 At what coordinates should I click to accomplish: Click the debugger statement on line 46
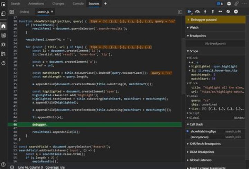coord(40,125)
